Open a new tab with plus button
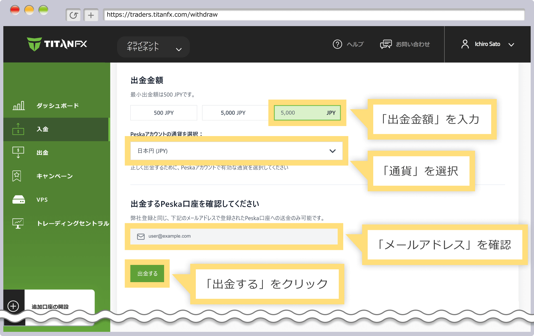The height and width of the screenshot is (336, 534). click(x=91, y=15)
